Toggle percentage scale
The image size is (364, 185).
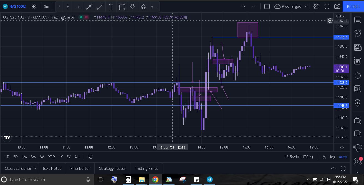point(324,157)
